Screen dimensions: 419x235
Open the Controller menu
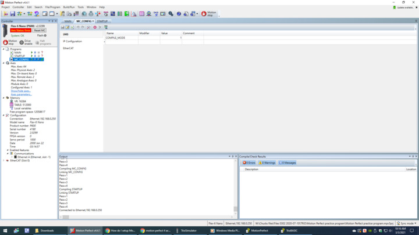click(x=18, y=7)
